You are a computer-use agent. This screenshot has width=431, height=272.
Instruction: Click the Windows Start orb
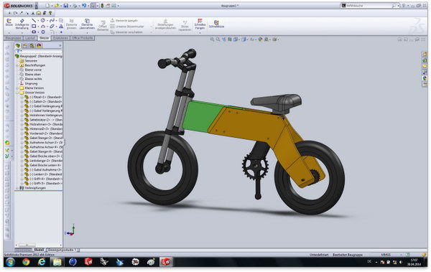point(10,262)
